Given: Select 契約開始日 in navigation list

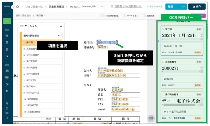Looking at the screenshot, I should point(33,99).
